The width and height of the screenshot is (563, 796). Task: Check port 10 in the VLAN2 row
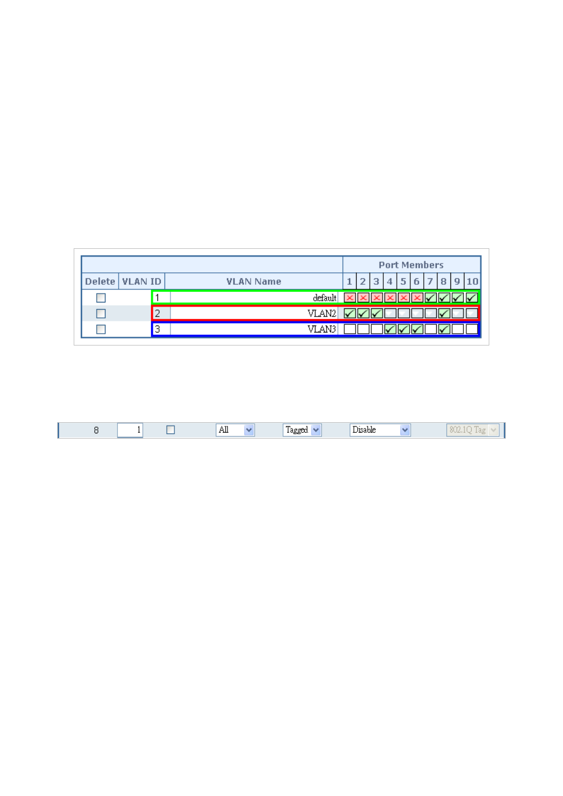472,314
